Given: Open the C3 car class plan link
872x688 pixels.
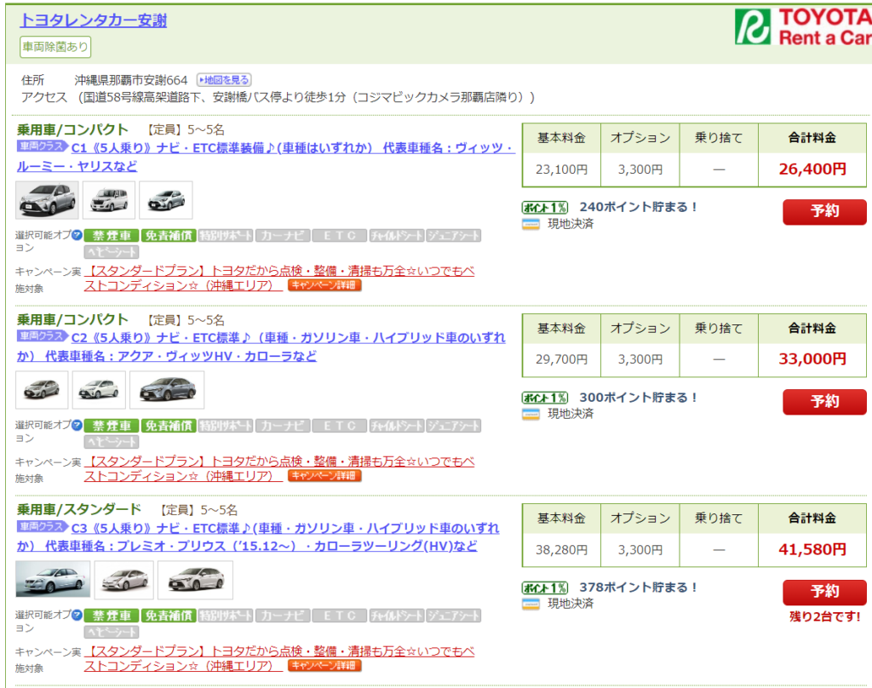Looking at the screenshot, I should [258, 536].
